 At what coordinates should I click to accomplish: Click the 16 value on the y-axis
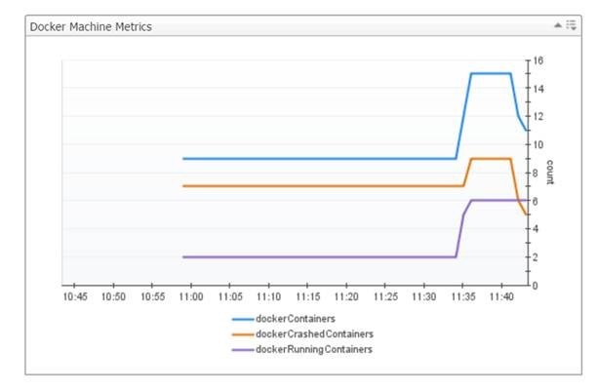pyautogui.click(x=538, y=60)
